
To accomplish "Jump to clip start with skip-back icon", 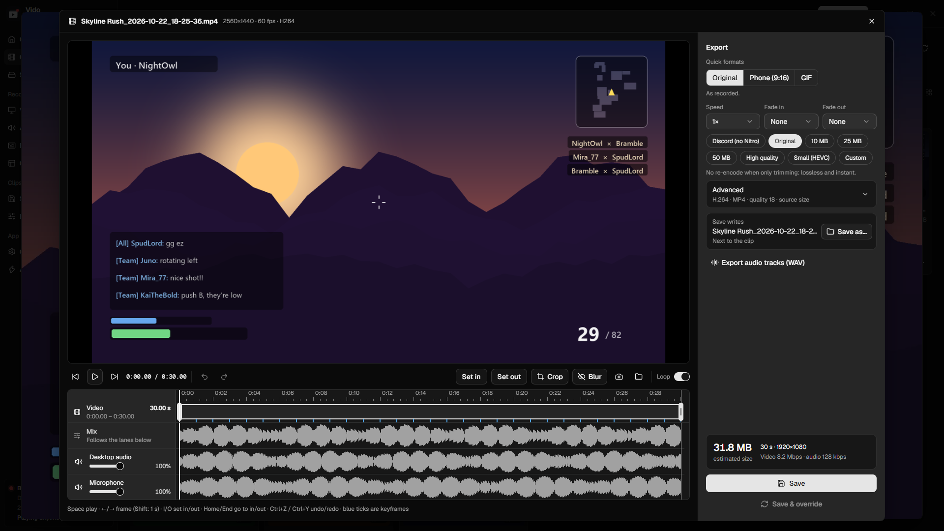I will click(75, 377).
